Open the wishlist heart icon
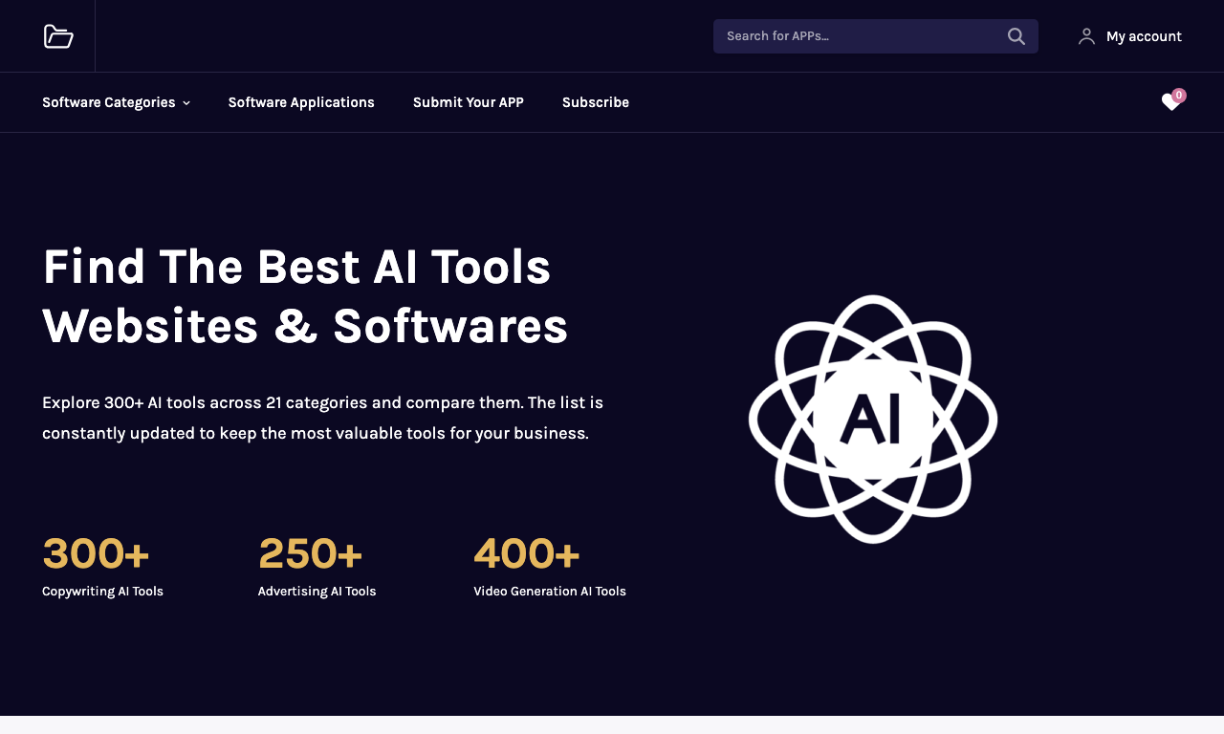The height and width of the screenshot is (734, 1224). pos(1170,102)
